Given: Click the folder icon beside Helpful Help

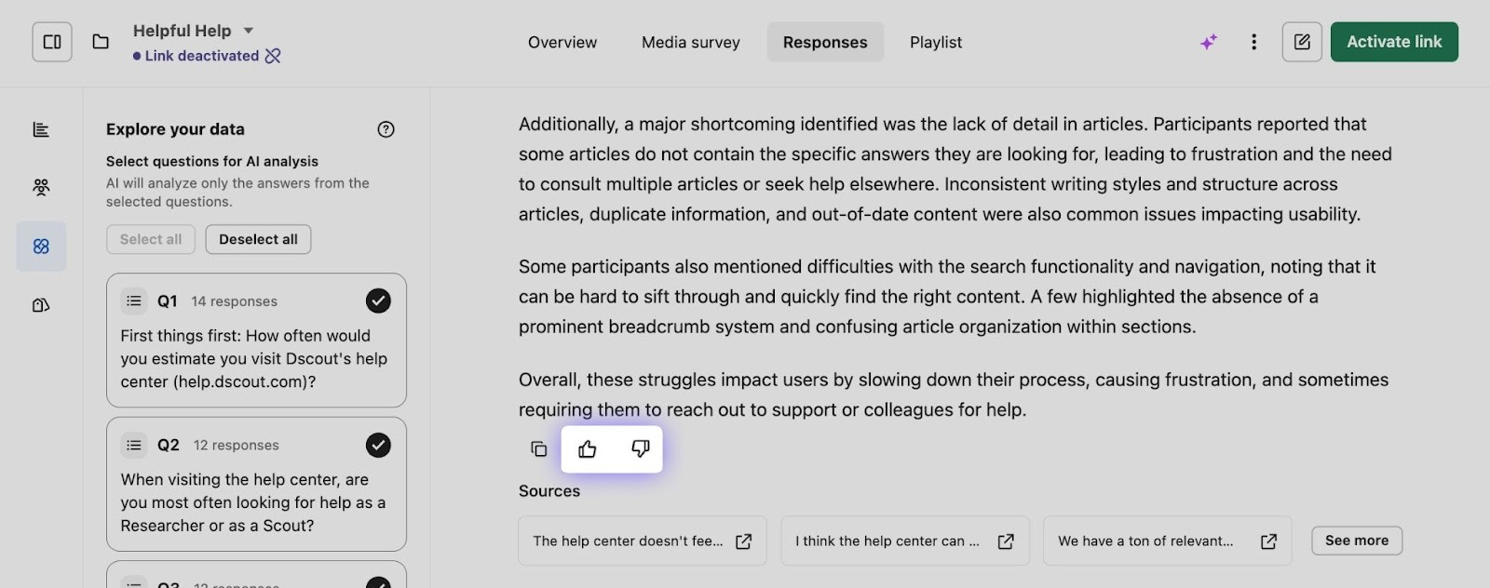Looking at the screenshot, I should tap(101, 42).
